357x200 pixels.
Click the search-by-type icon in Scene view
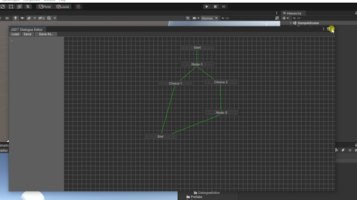point(277,18)
